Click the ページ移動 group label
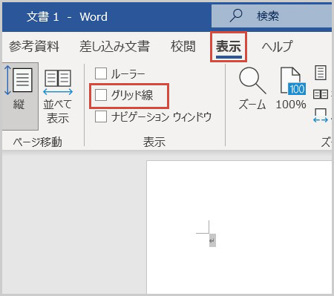Screen dimensions: 334x296 coord(37,142)
